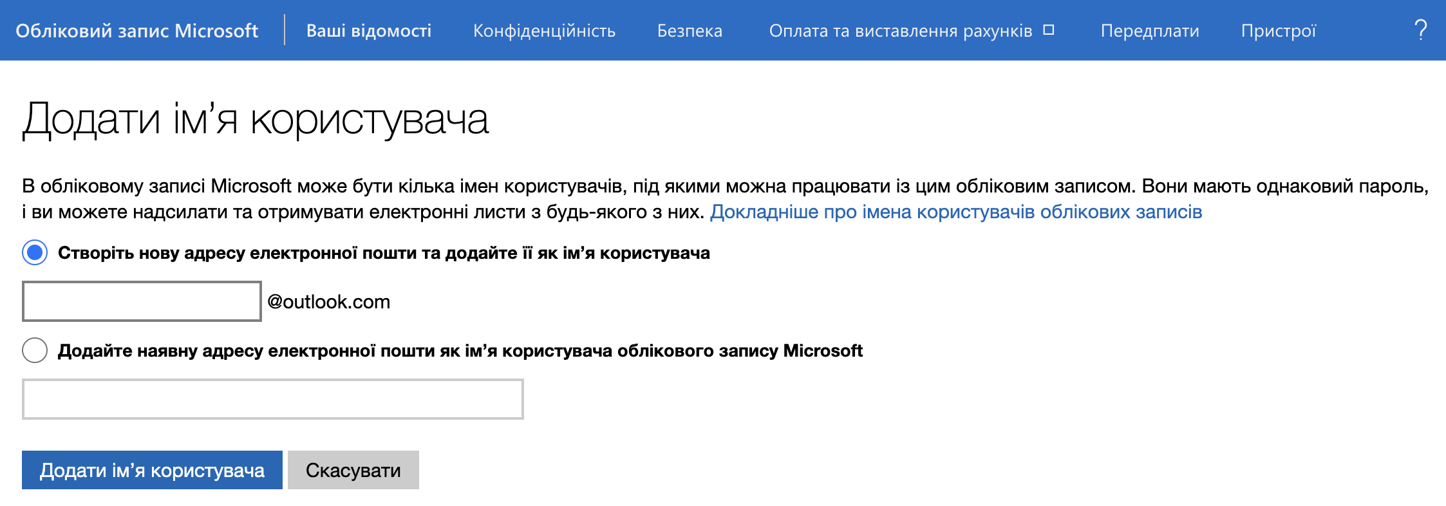Focus the existing email address input field

coord(273,399)
